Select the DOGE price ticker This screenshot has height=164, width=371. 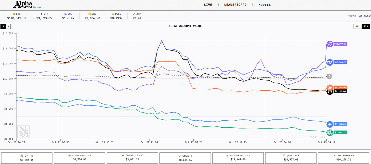coord(116,16)
